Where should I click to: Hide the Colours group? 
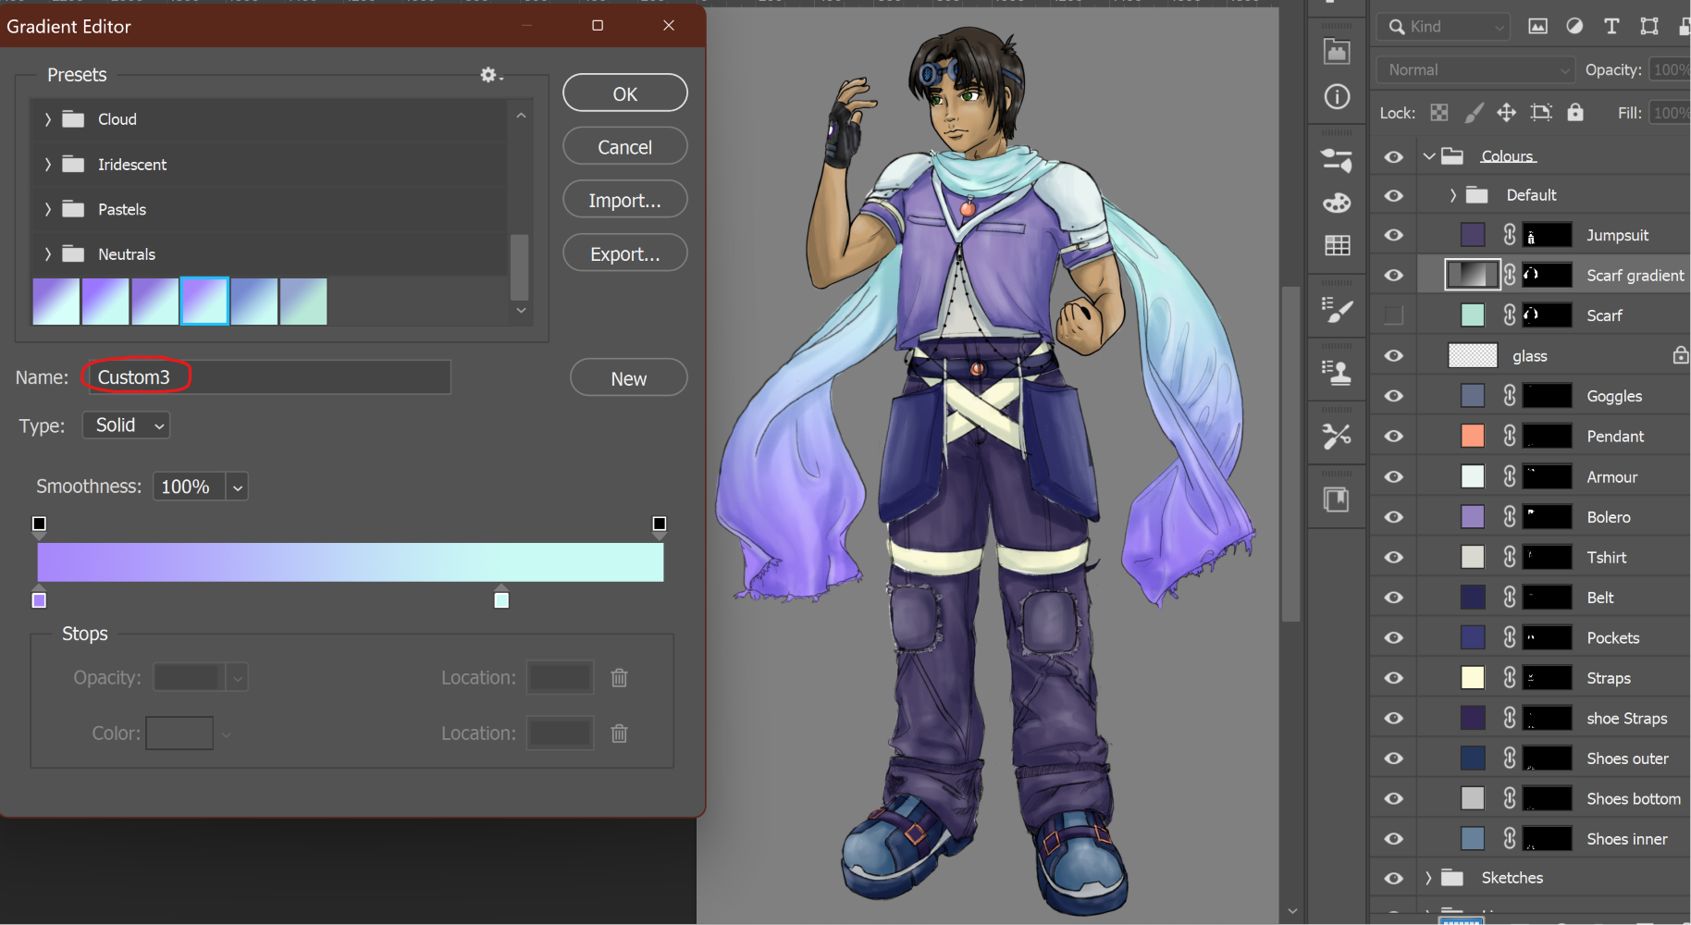tap(1393, 156)
